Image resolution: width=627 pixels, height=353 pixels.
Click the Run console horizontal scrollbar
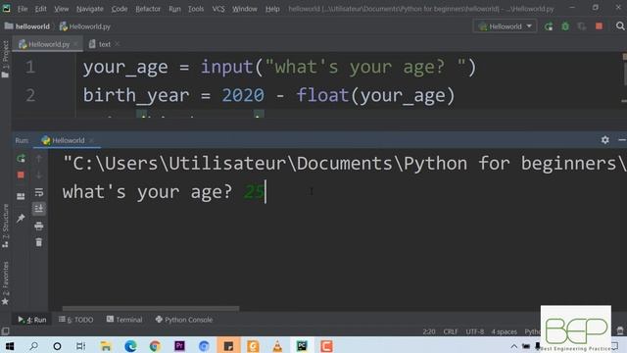[x=151, y=309]
